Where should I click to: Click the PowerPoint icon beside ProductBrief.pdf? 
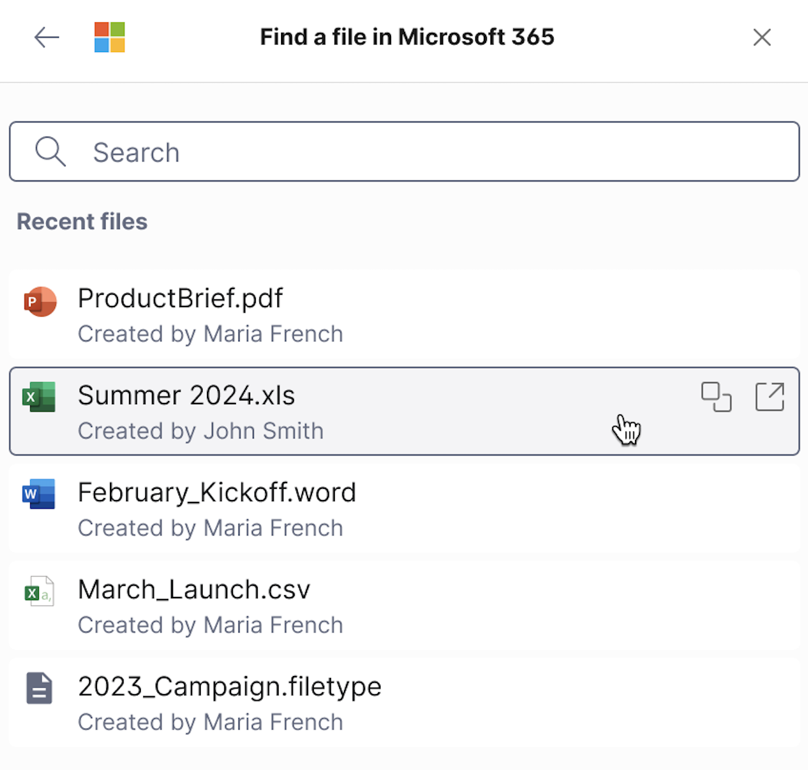[x=40, y=302]
